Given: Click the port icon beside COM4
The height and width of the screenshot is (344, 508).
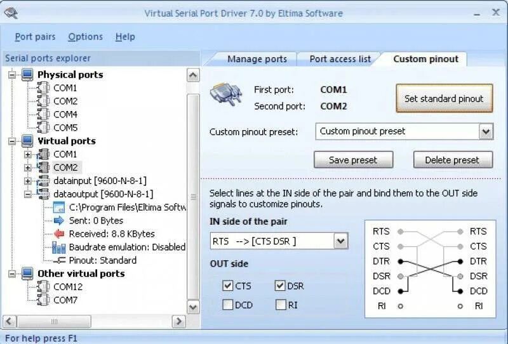Looking at the screenshot, I should tap(43, 114).
